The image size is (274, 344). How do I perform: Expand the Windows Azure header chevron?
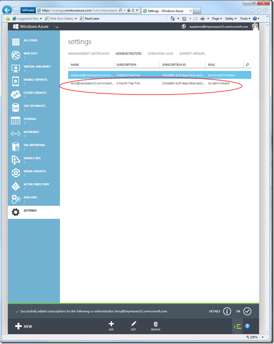[x=57, y=27]
